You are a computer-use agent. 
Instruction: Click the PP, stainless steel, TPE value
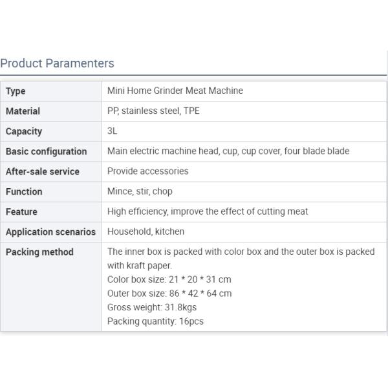153,111
